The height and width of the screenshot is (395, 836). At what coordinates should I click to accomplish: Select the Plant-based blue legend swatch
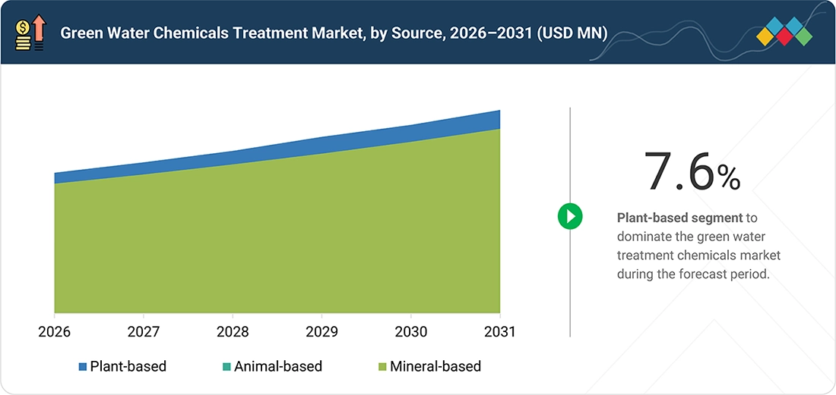click(83, 366)
